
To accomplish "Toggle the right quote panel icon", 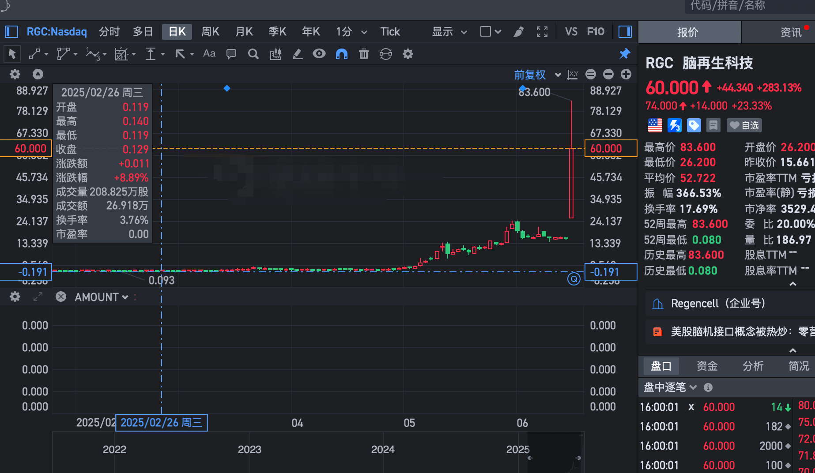I will click(x=625, y=32).
